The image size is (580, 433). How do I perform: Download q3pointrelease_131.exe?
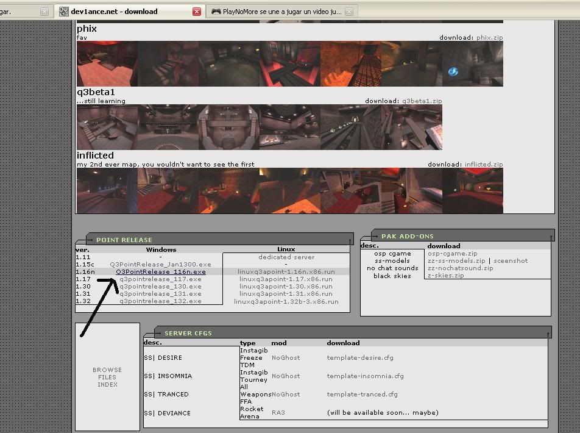click(161, 294)
